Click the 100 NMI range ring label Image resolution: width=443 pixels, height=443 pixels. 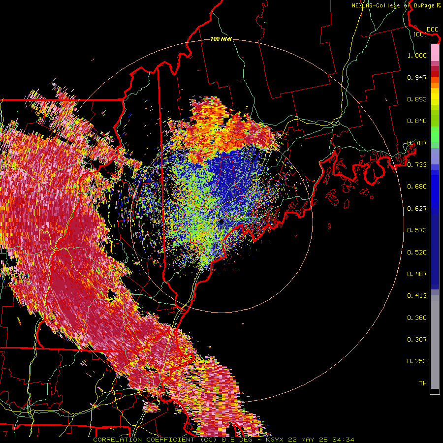click(x=221, y=39)
